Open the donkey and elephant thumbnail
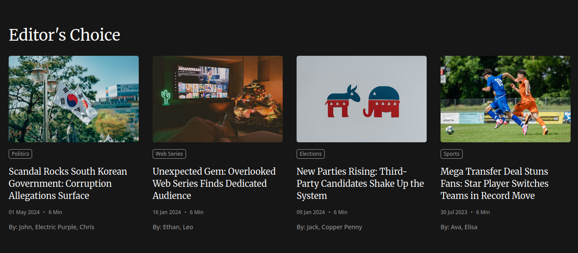This screenshot has width=578, height=253. (x=362, y=99)
